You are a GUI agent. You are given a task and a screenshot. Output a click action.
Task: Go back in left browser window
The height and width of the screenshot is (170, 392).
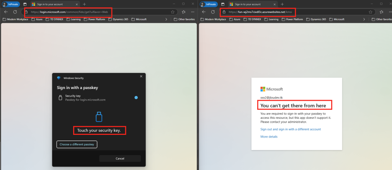6,12
